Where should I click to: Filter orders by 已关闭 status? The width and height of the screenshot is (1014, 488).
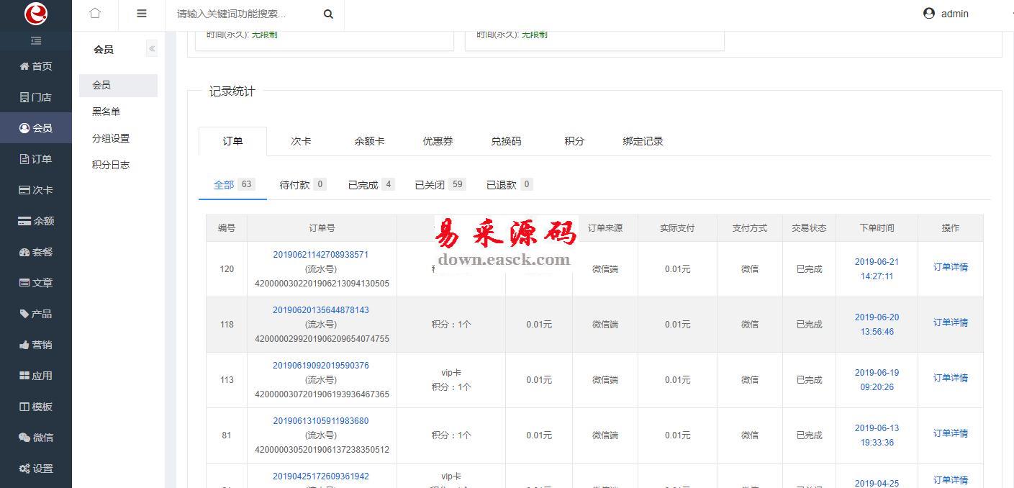(x=440, y=185)
